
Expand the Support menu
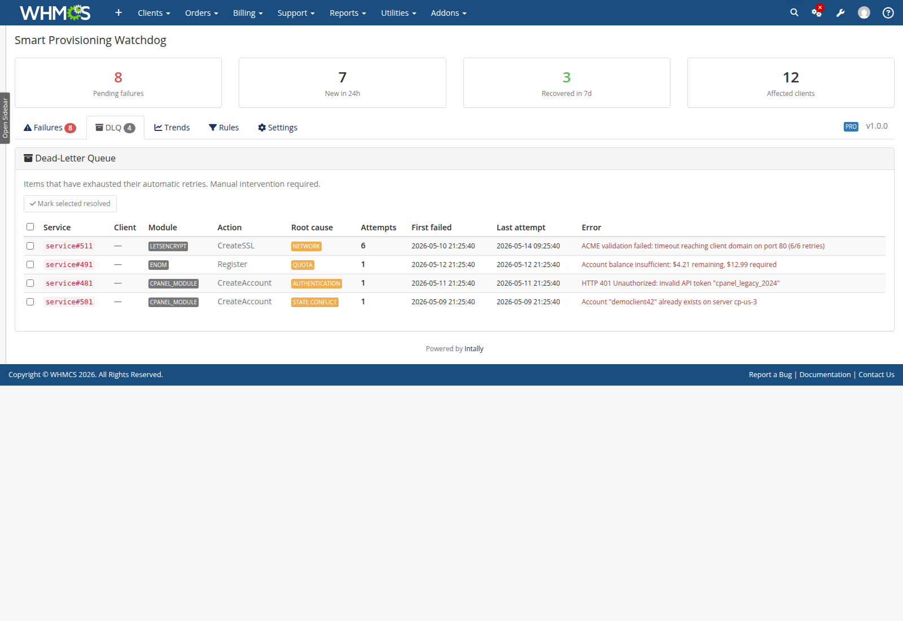click(296, 13)
